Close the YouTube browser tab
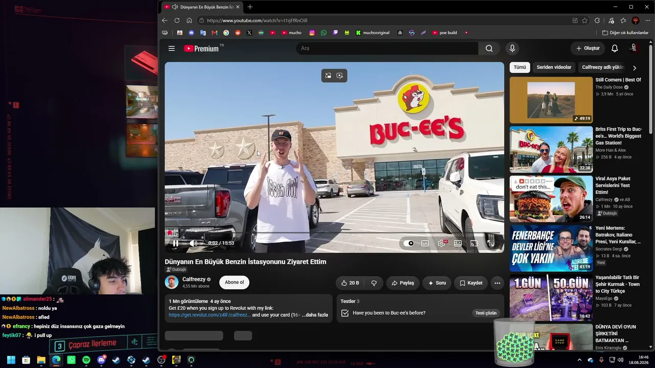655x368 pixels. pyautogui.click(x=237, y=7)
